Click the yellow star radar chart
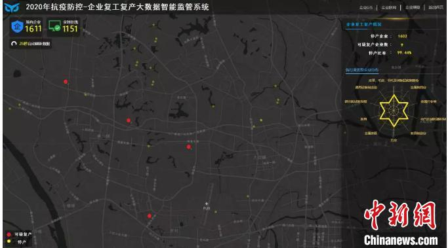Viewport: 448px width, 248px height. click(394, 111)
